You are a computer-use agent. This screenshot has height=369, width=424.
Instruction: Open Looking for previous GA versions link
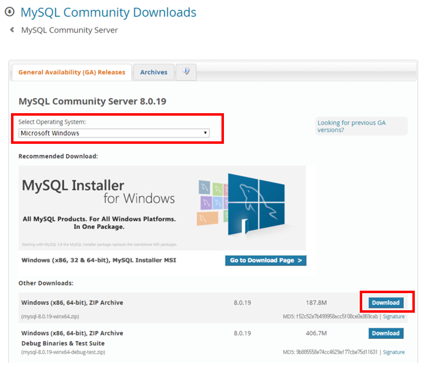tap(352, 126)
